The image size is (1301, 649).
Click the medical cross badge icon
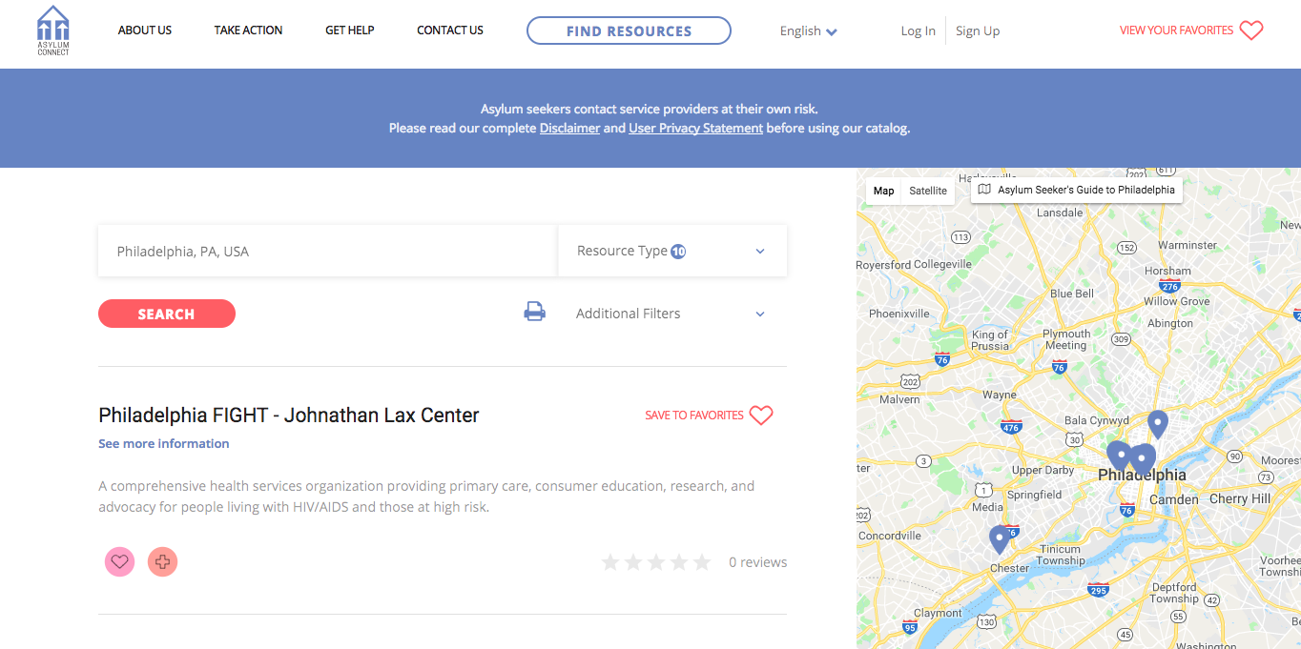click(x=163, y=562)
